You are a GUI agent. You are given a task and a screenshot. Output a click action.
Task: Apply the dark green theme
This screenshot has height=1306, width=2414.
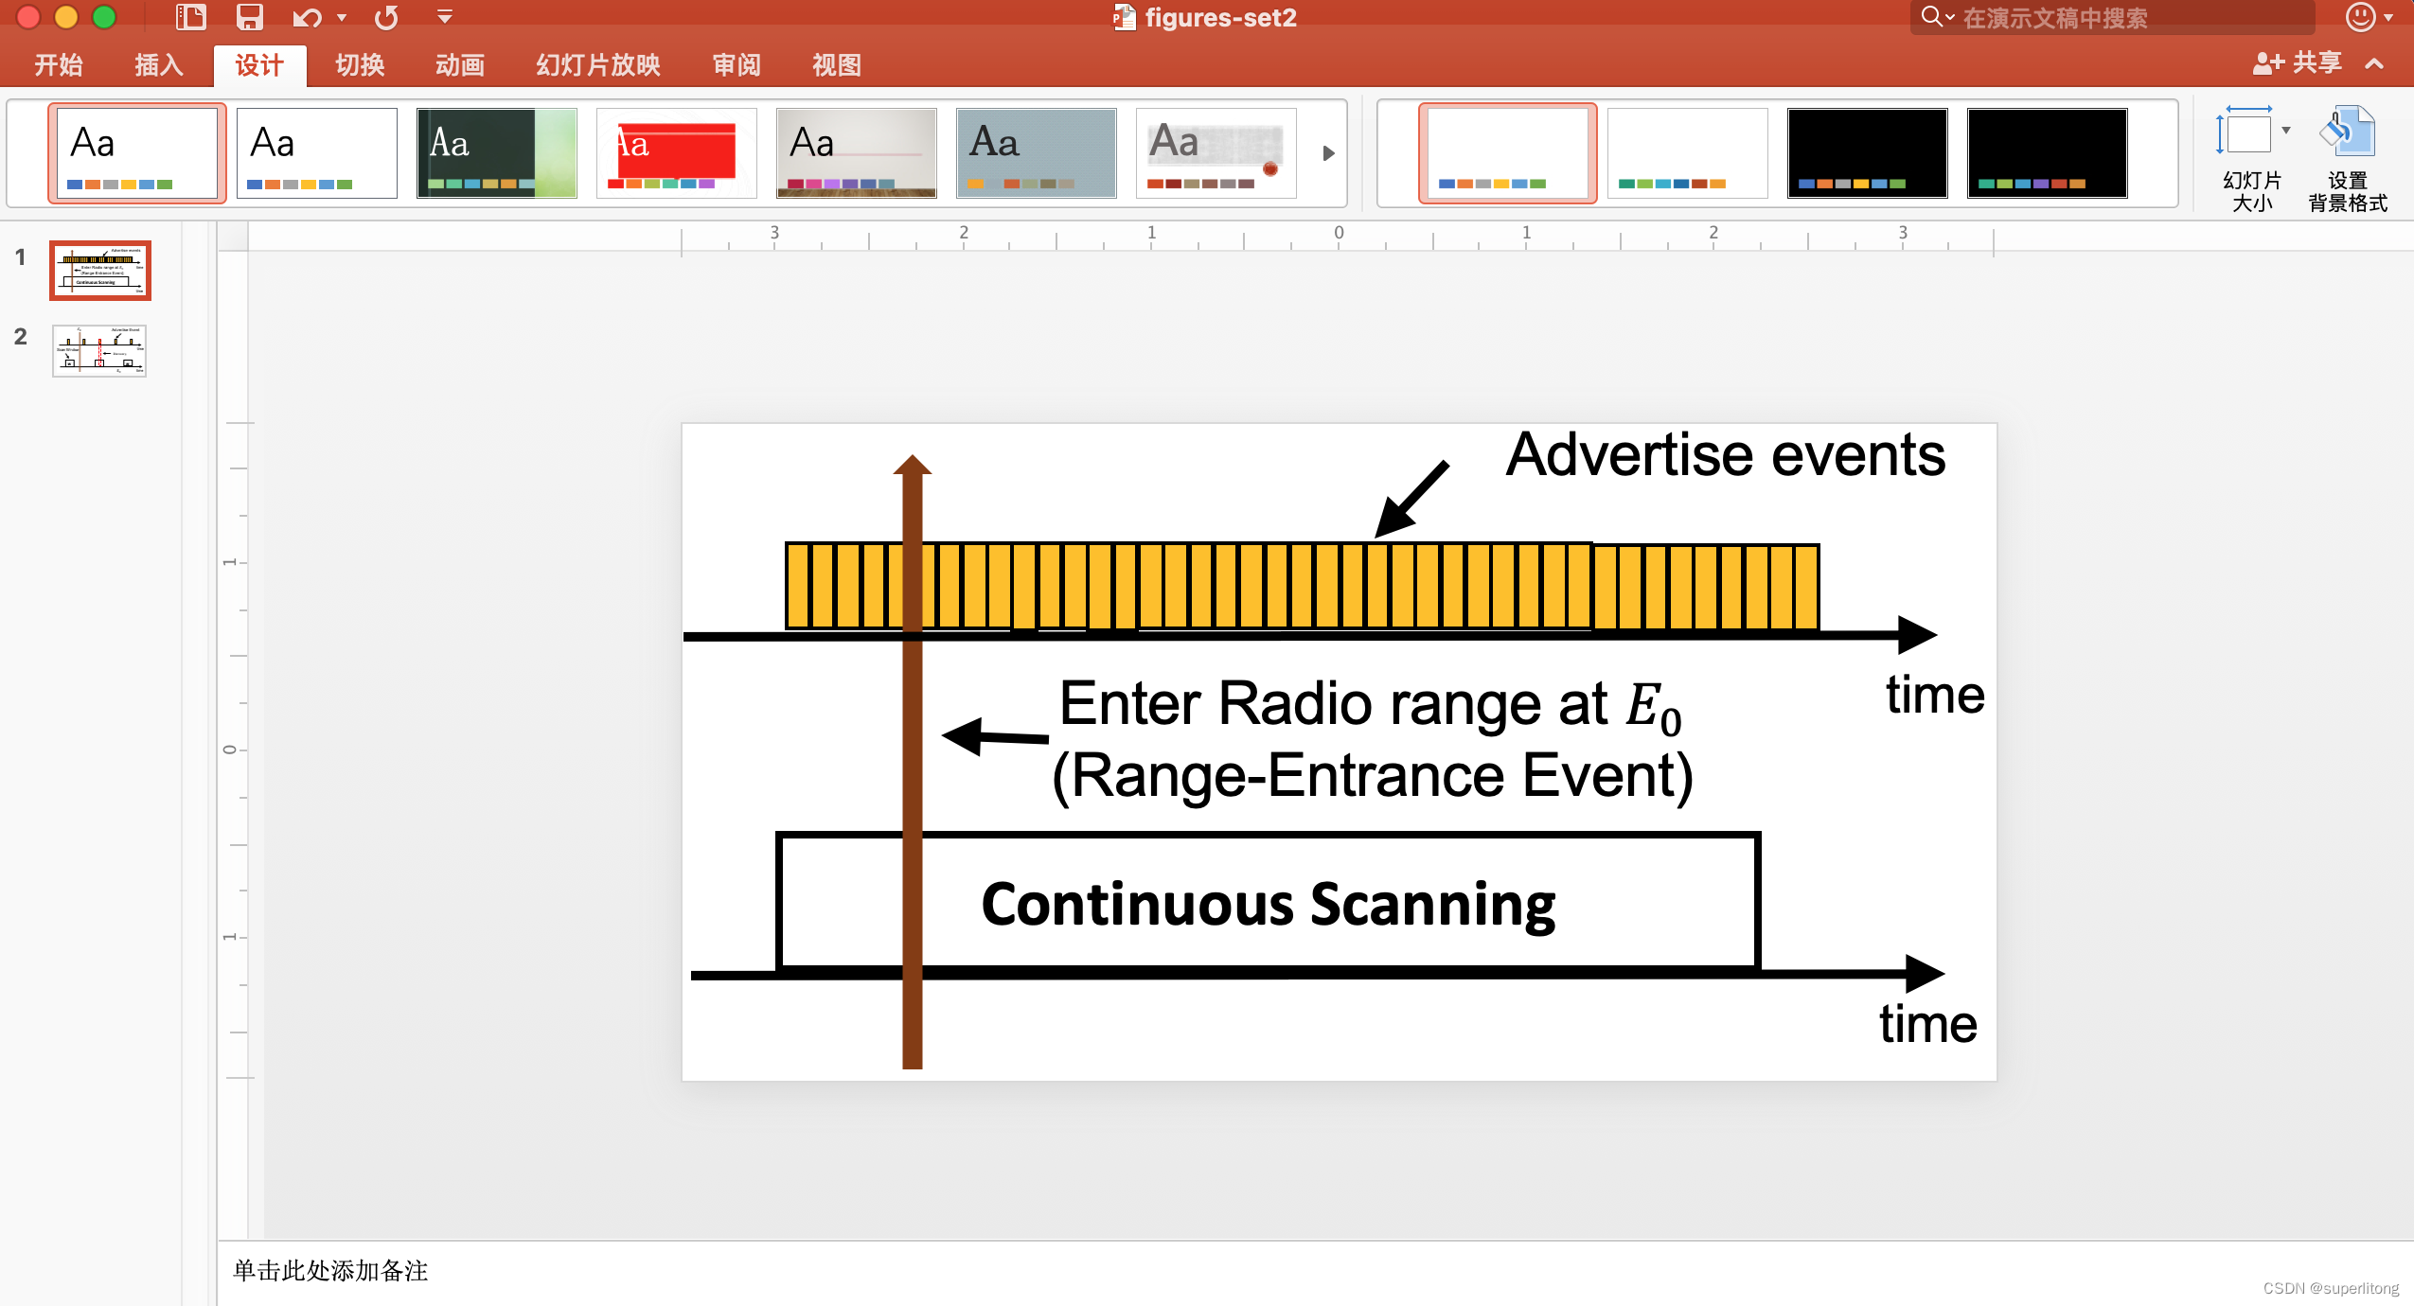tap(497, 152)
